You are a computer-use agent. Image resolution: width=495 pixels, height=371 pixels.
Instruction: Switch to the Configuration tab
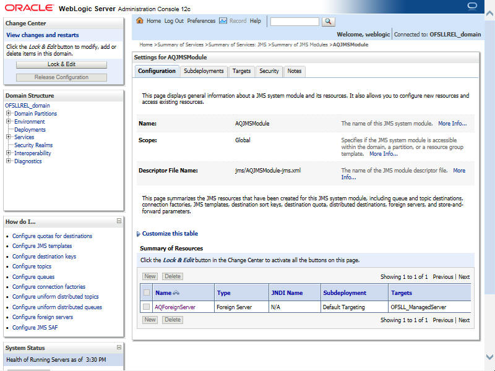pyautogui.click(x=157, y=71)
